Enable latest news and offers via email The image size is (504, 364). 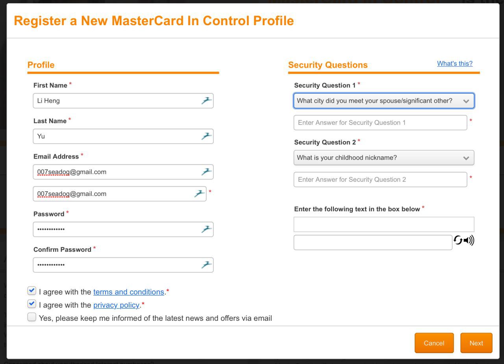(x=32, y=317)
